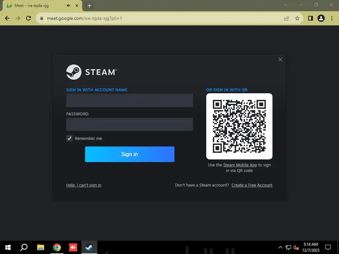Open Help, I can't sign in link
The width and height of the screenshot is (339, 254).
coord(84,185)
